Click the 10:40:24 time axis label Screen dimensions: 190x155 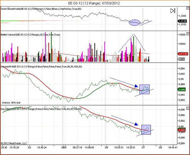pos(42,147)
